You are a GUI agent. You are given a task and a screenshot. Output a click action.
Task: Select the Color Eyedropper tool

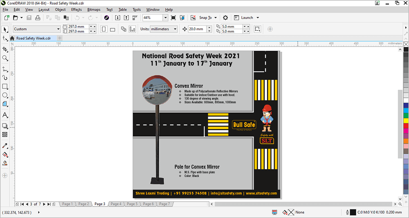[x=4, y=146]
